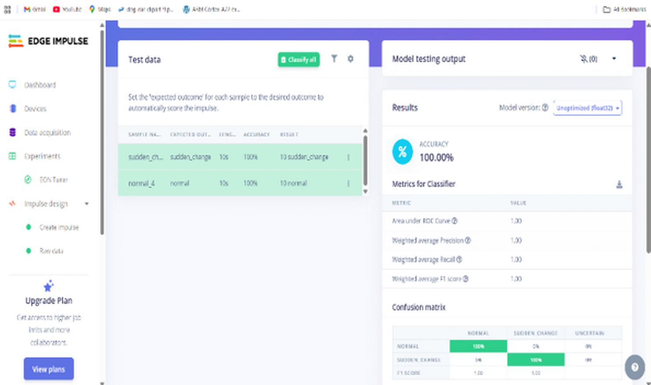Click the filter icon in Test data
Screen dimensions: 651x385
coord(334,59)
